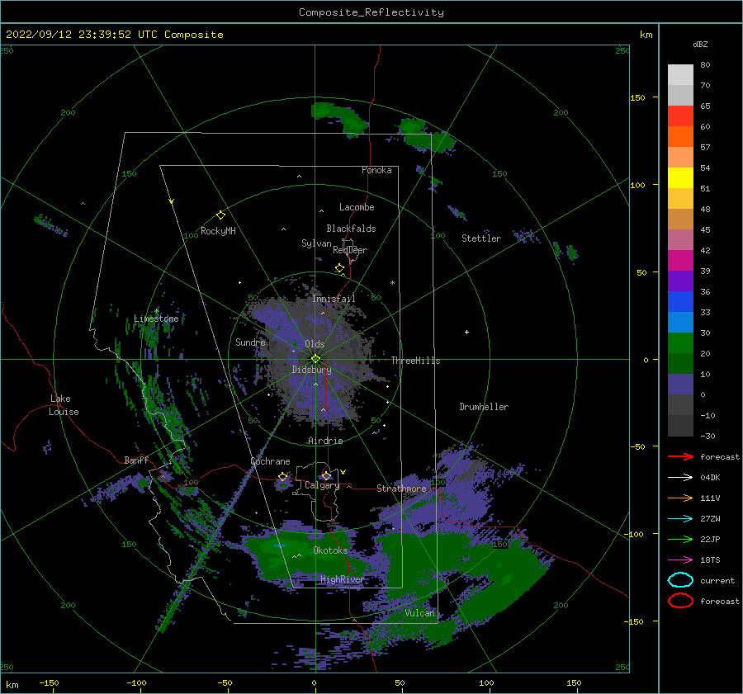The width and height of the screenshot is (743, 694).
Task: Click the red 'forecast' ellipse symbol
Action: 680,601
